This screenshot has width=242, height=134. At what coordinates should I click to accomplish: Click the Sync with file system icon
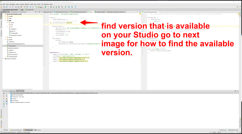point(7,7)
